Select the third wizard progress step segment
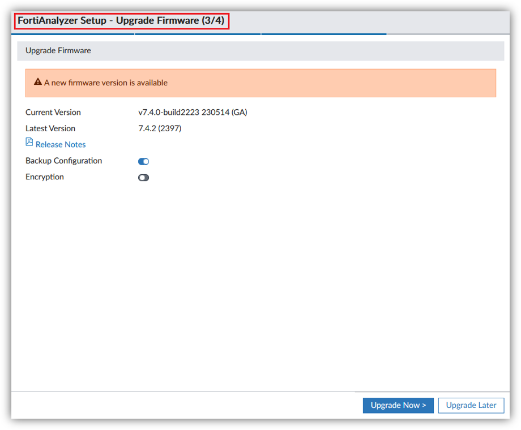The image size is (521, 430). pyautogui.click(x=323, y=35)
